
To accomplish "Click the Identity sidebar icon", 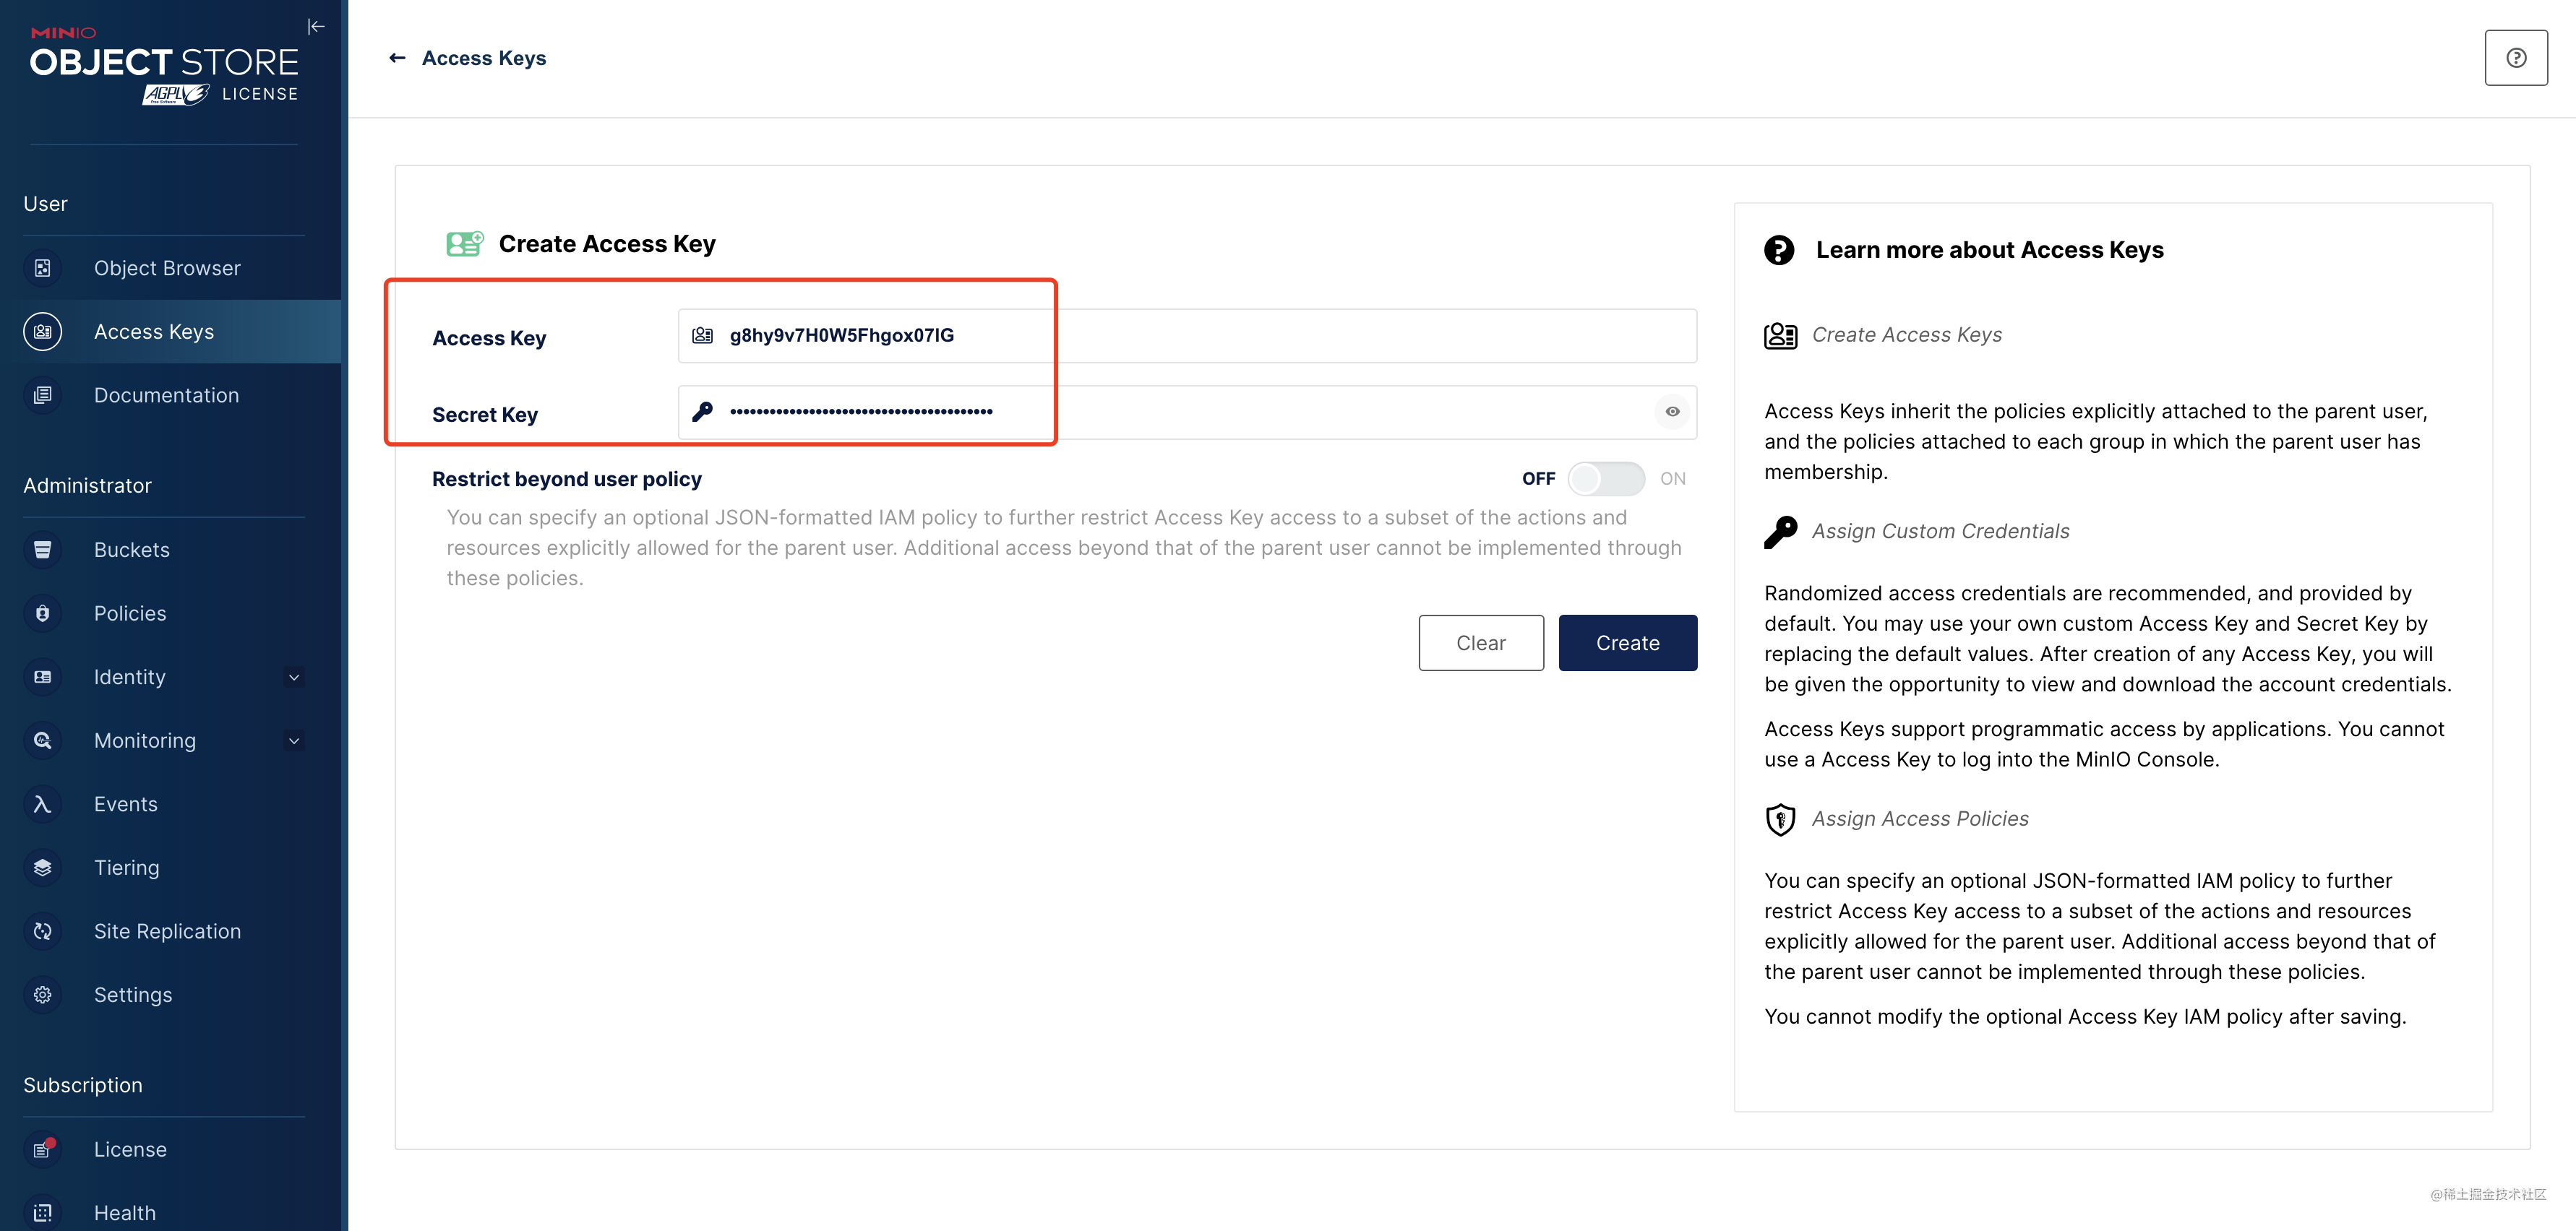I will click(42, 678).
